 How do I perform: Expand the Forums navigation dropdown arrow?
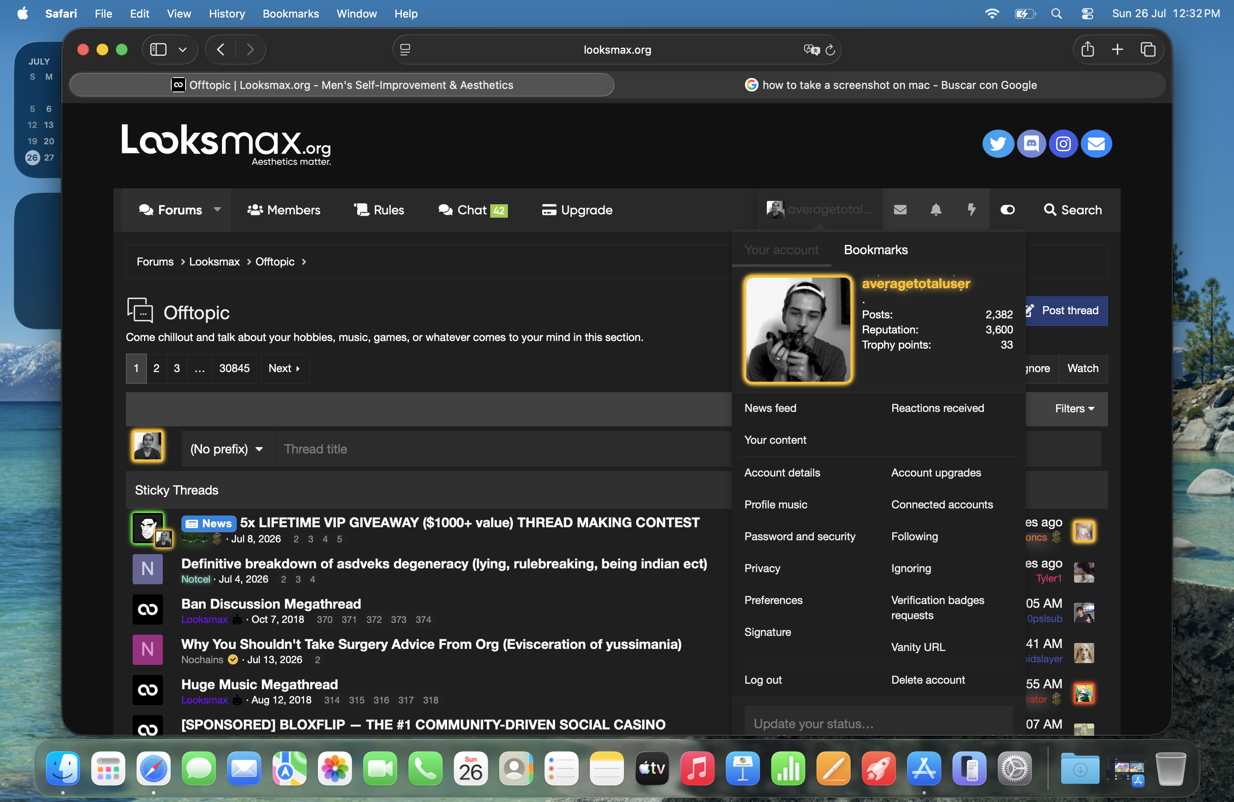coord(217,209)
